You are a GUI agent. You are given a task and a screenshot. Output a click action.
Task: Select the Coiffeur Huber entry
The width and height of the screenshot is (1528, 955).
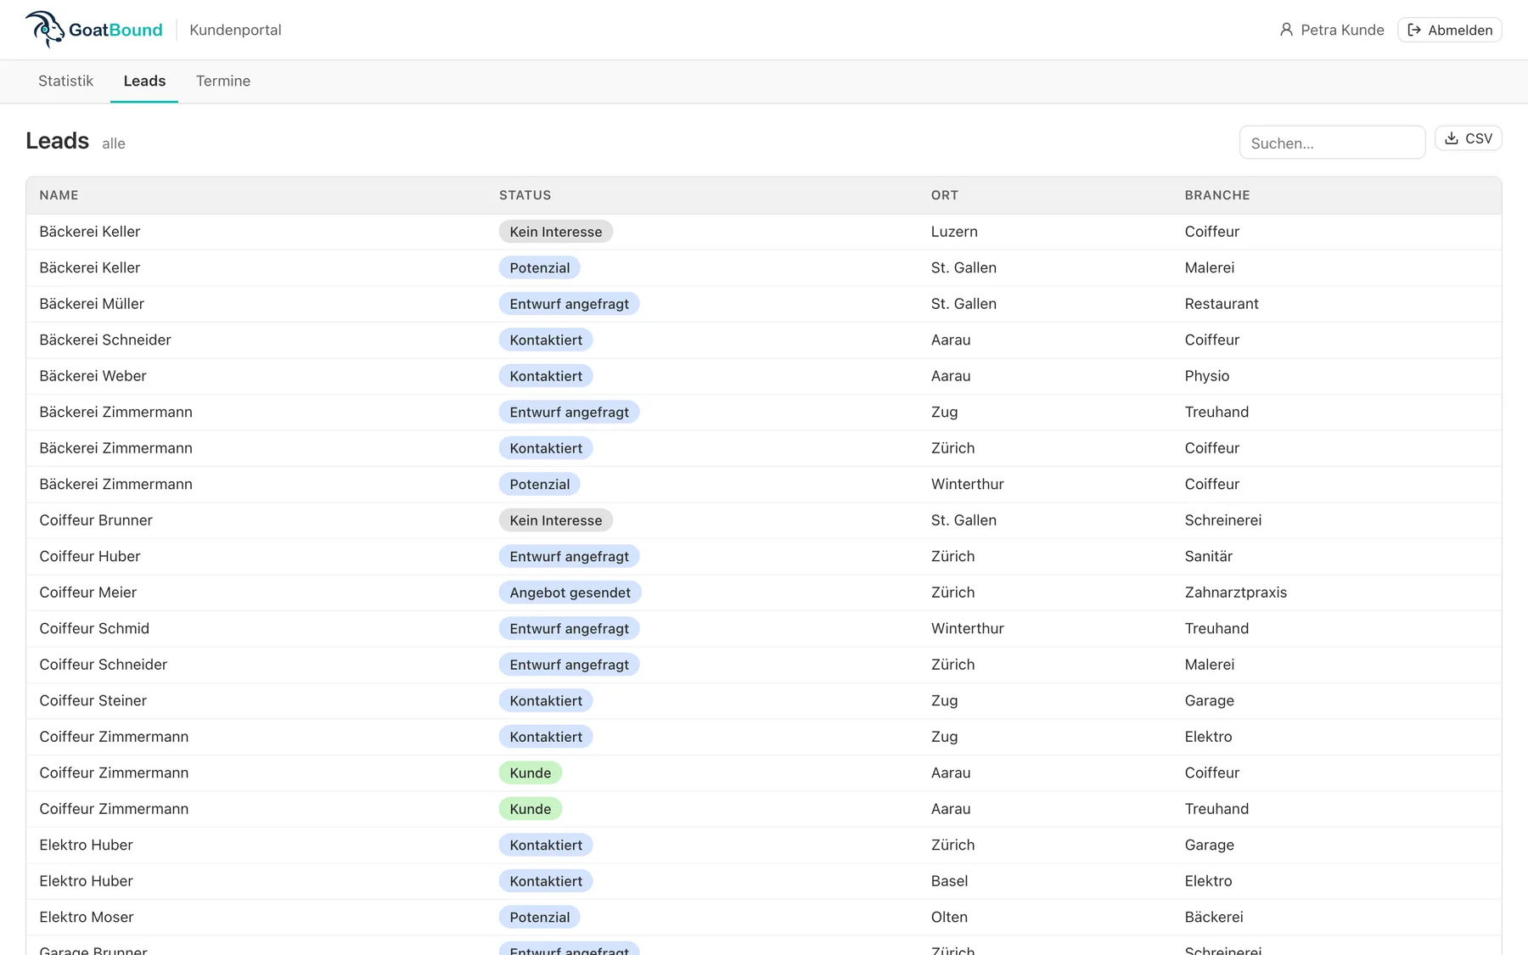[763, 556]
